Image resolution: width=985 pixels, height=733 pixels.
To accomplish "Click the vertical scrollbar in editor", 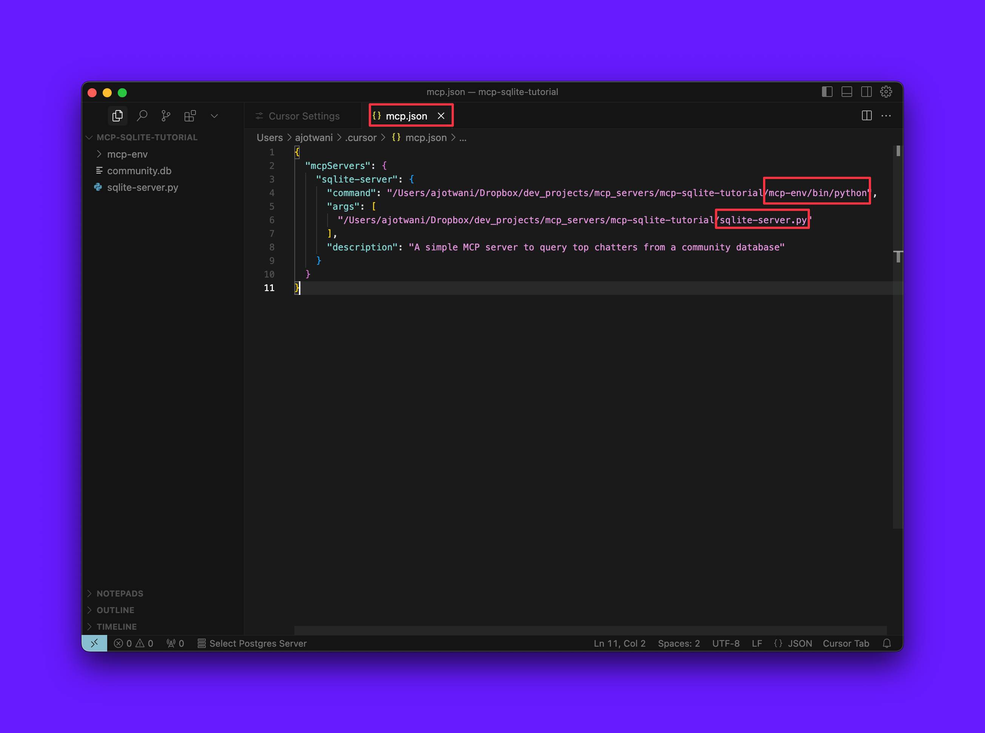I will (898, 337).
